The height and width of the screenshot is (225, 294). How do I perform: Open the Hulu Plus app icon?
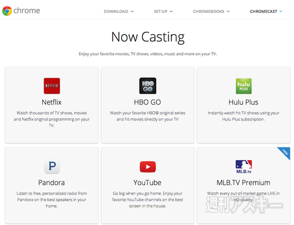(x=244, y=86)
